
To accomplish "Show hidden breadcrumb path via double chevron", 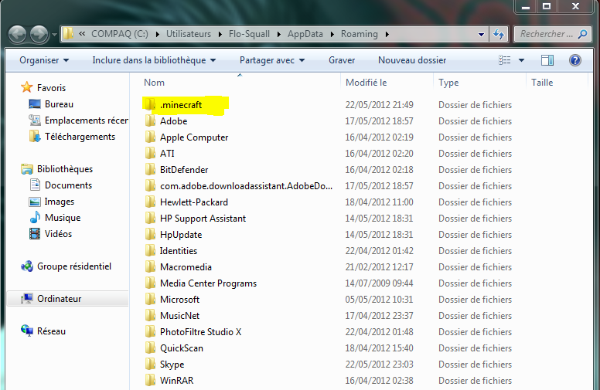I will click(82, 34).
